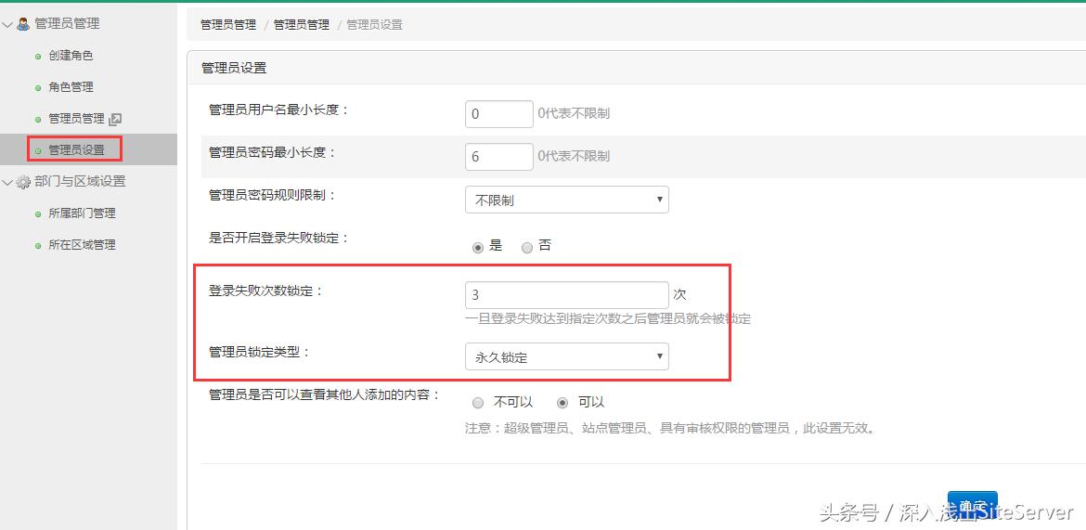Click the 管理员密码最小长度 label

(x=272, y=152)
